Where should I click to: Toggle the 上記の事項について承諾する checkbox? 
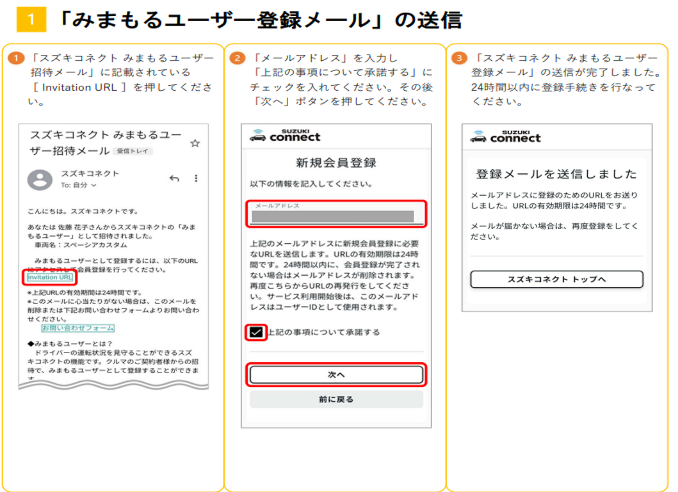tap(256, 333)
